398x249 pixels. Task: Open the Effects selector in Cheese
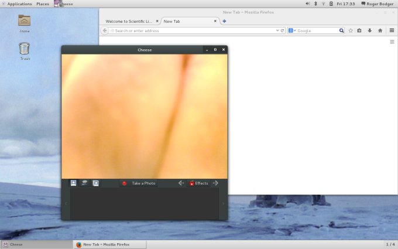[x=198, y=183]
